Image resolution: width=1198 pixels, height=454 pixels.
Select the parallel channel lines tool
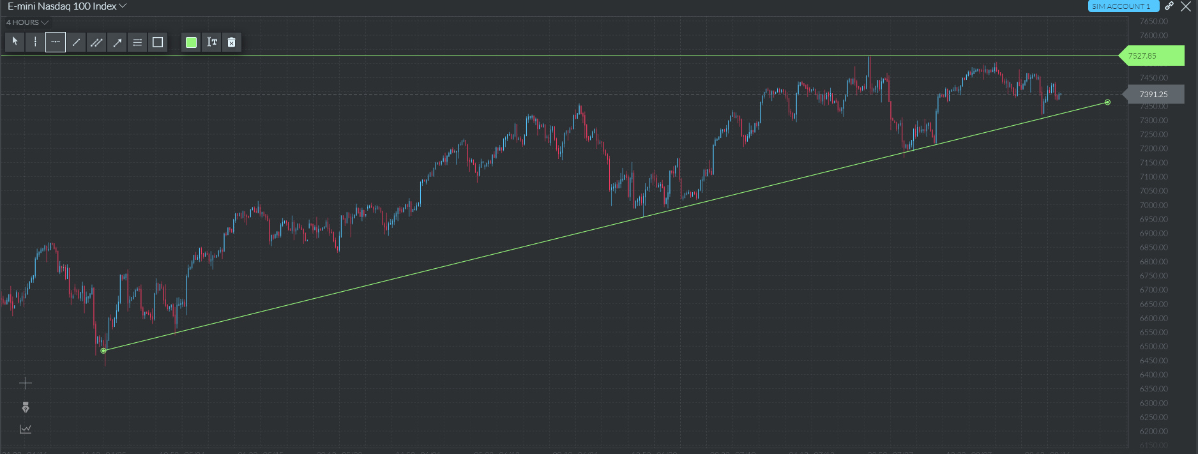tap(96, 42)
